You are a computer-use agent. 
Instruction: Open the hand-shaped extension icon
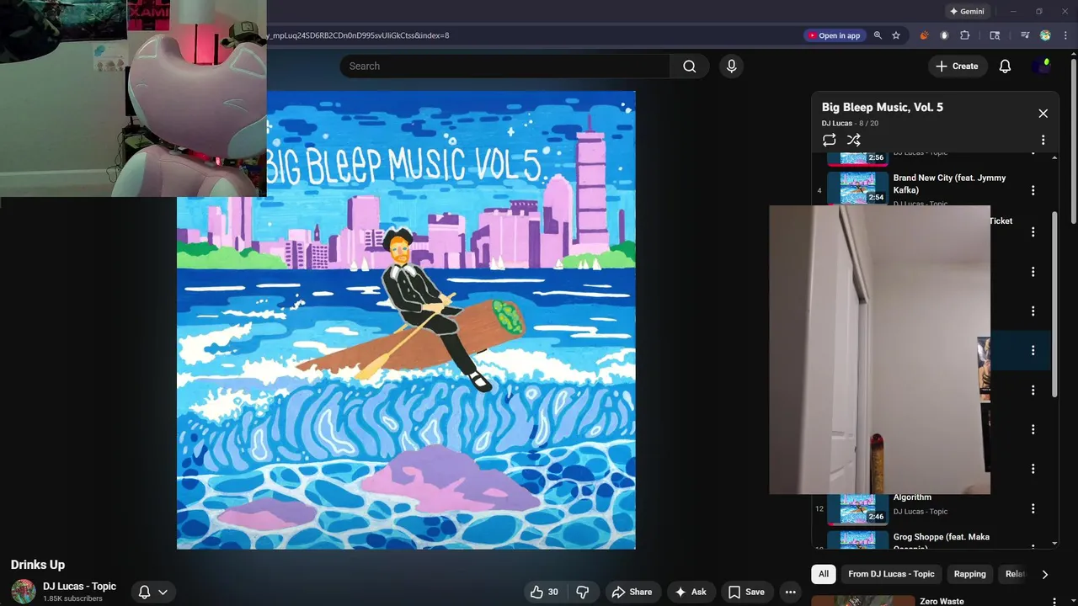pyautogui.click(x=944, y=35)
